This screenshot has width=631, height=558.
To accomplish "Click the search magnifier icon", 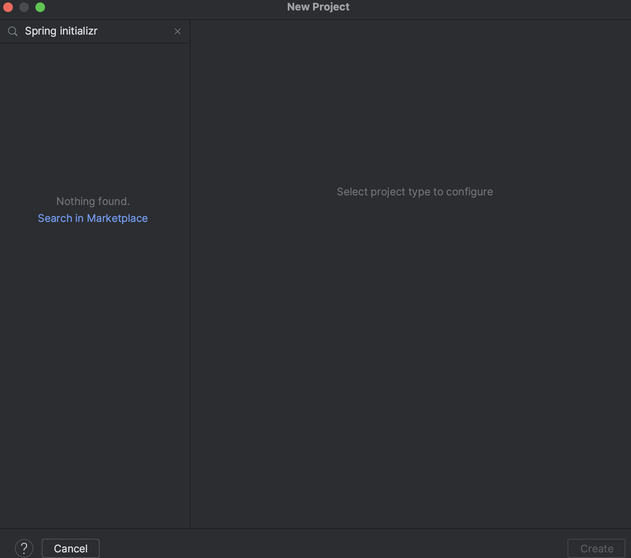I will pos(13,31).
